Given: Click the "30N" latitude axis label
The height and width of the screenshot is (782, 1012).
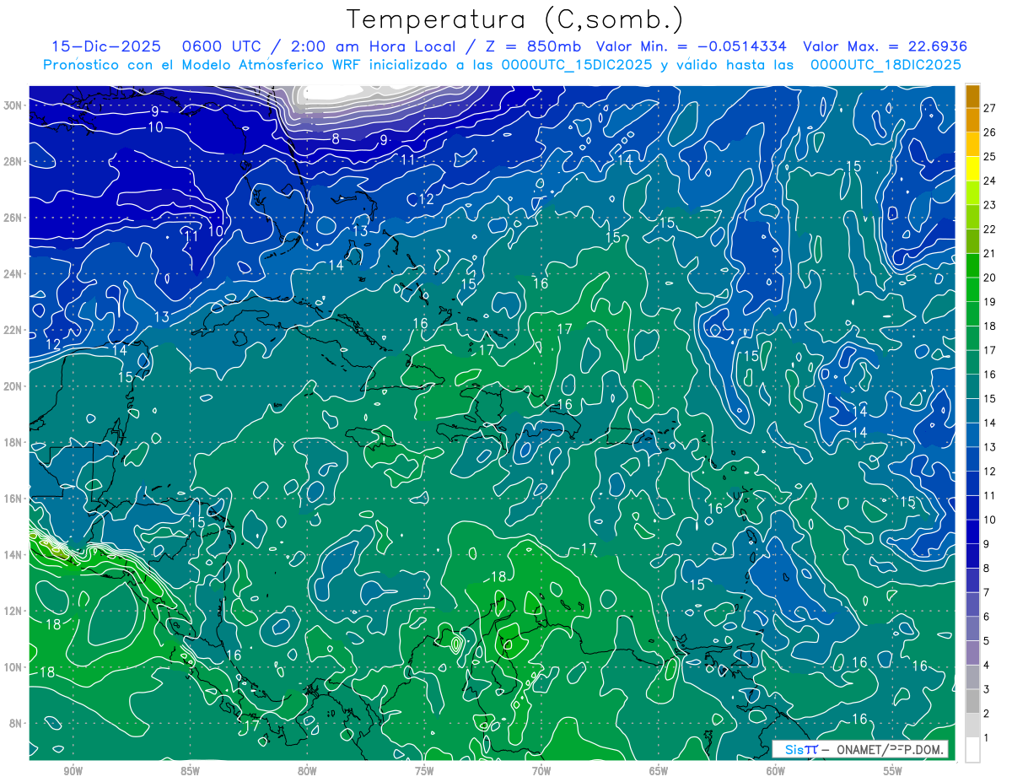Looking at the screenshot, I should click(x=13, y=105).
